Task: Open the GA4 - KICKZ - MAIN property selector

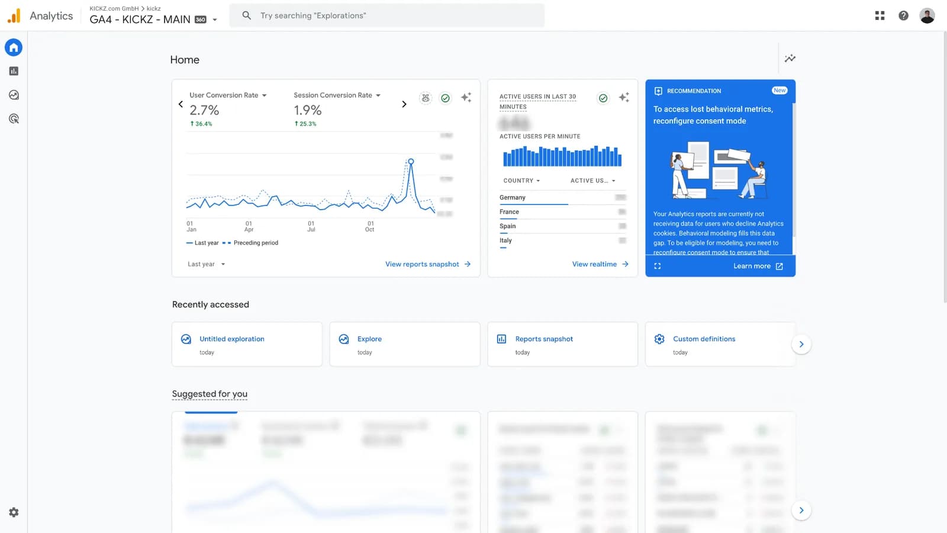Action: tap(153, 19)
